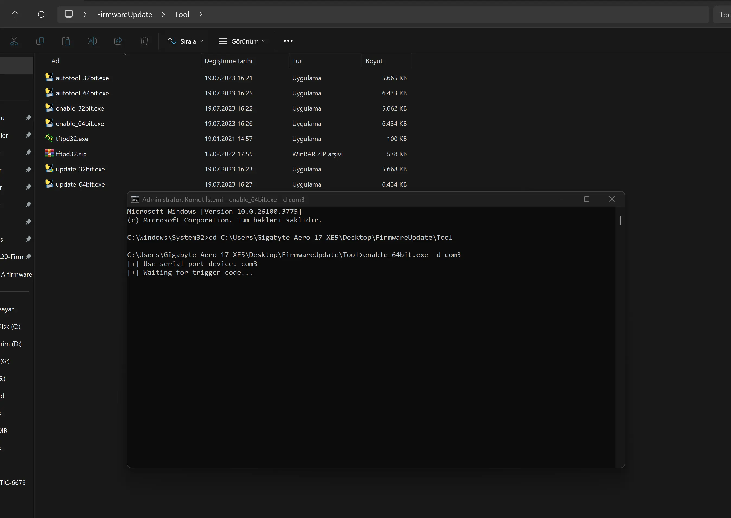The width and height of the screenshot is (731, 518).
Task: Click the update_64bit.exe file icon
Action: point(49,184)
